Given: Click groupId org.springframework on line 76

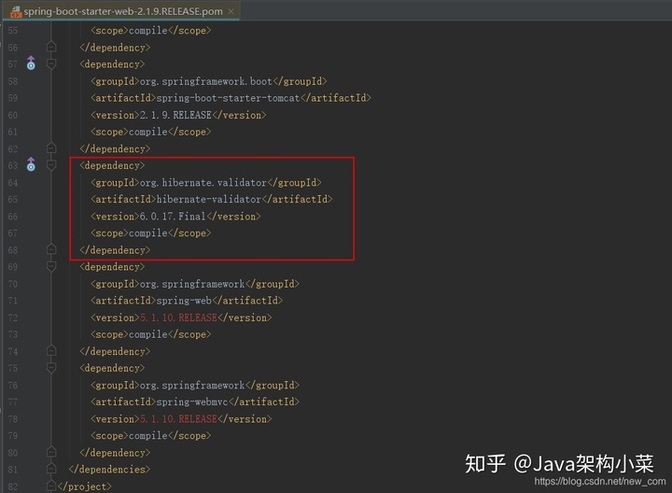Looking at the screenshot, I should point(192,385).
